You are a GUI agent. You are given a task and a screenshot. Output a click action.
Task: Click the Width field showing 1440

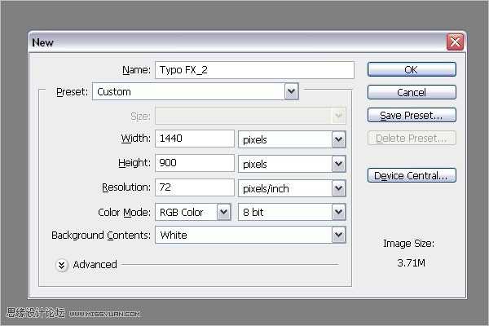point(194,139)
